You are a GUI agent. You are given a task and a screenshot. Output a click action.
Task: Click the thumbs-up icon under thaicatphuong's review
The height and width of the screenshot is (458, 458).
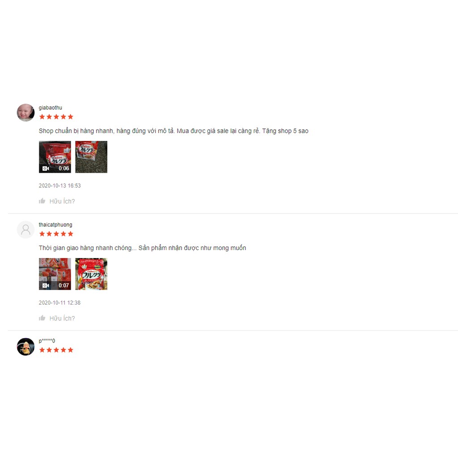click(42, 318)
